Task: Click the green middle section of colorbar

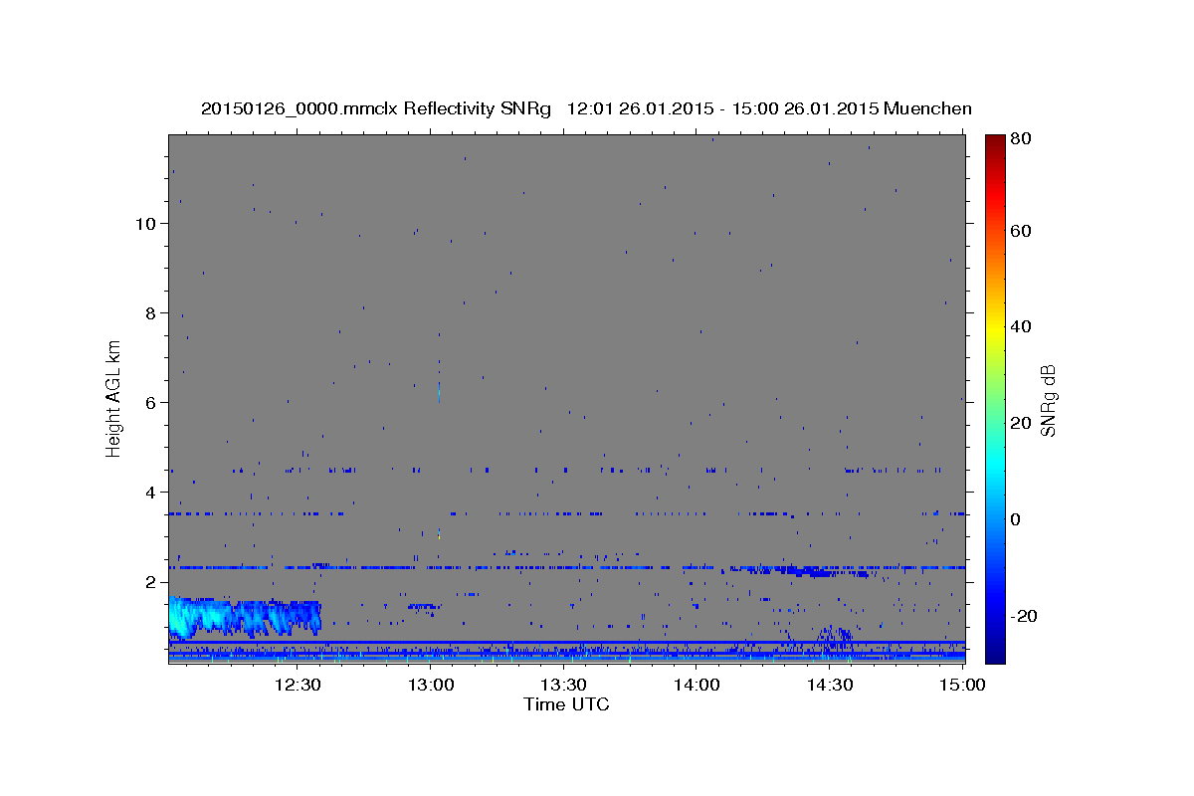Action: pyautogui.click(x=995, y=398)
